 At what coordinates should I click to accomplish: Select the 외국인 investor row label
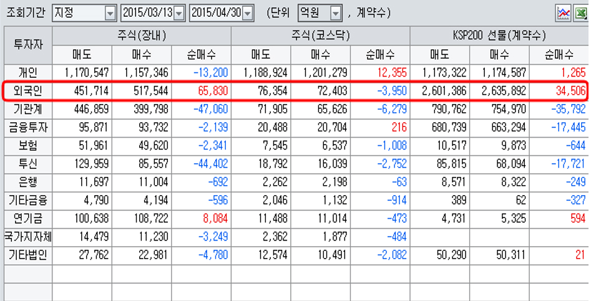pyautogui.click(x=27, y=91)
